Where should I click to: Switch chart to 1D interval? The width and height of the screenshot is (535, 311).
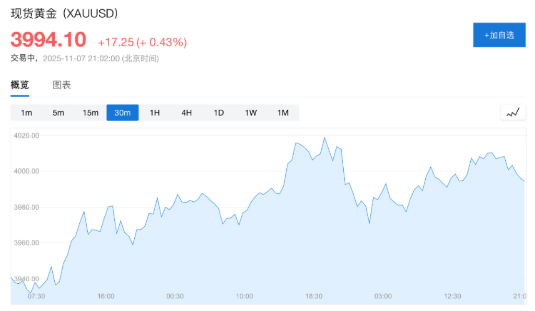point(218,113)
